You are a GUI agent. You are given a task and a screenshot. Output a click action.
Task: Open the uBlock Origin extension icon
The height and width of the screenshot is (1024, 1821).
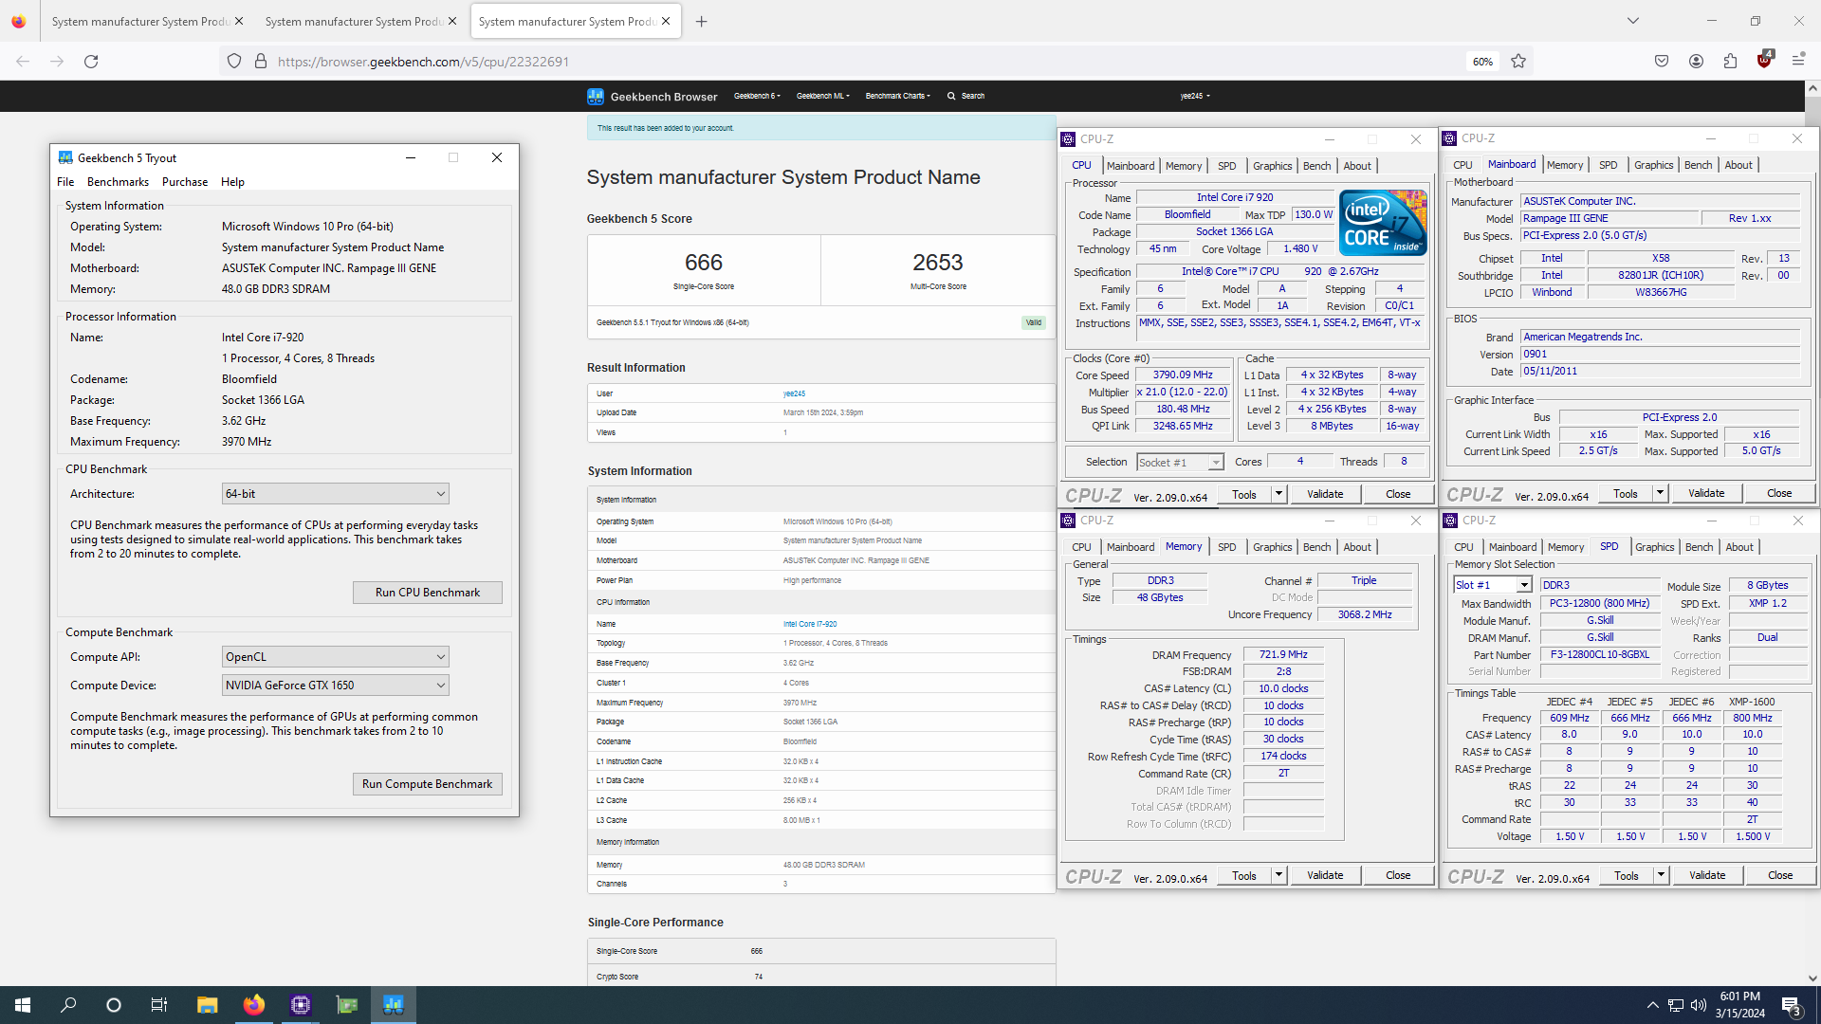coord(1764,60)
